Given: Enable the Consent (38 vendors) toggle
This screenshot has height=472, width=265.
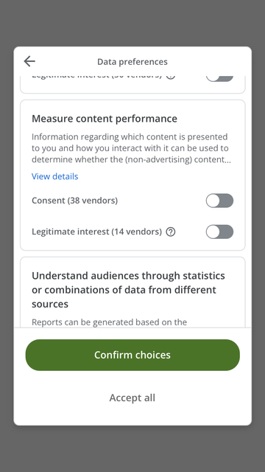Looking at the screenshot, I should (x=219, y=201).
